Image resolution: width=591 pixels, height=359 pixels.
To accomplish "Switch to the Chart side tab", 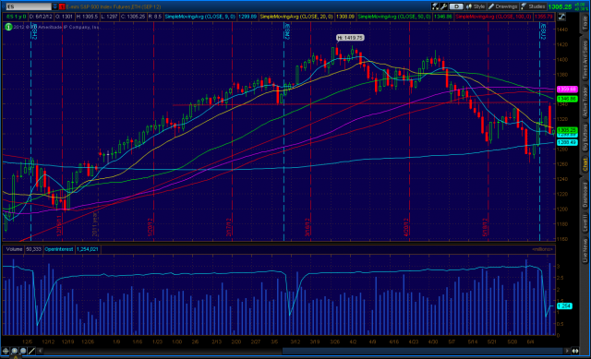I will click(x=585, y=164).
